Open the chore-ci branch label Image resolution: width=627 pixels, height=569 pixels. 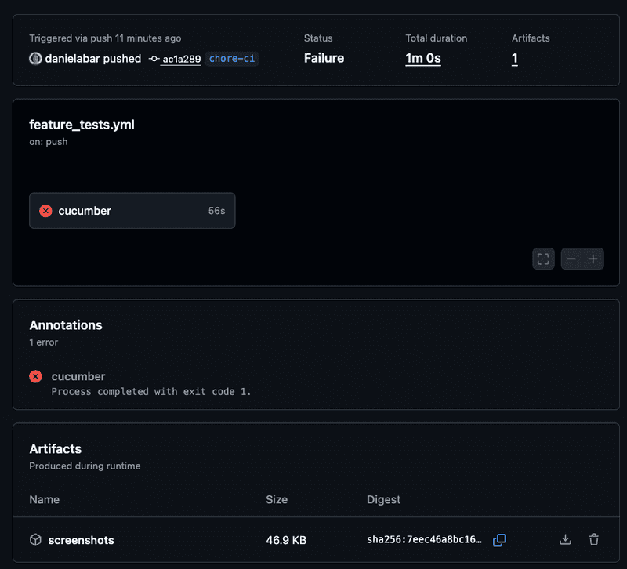click(x=231, y=58)
